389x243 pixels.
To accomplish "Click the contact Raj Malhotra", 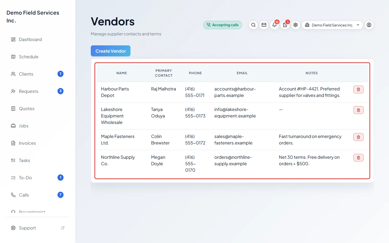I will tap(163, 89).
